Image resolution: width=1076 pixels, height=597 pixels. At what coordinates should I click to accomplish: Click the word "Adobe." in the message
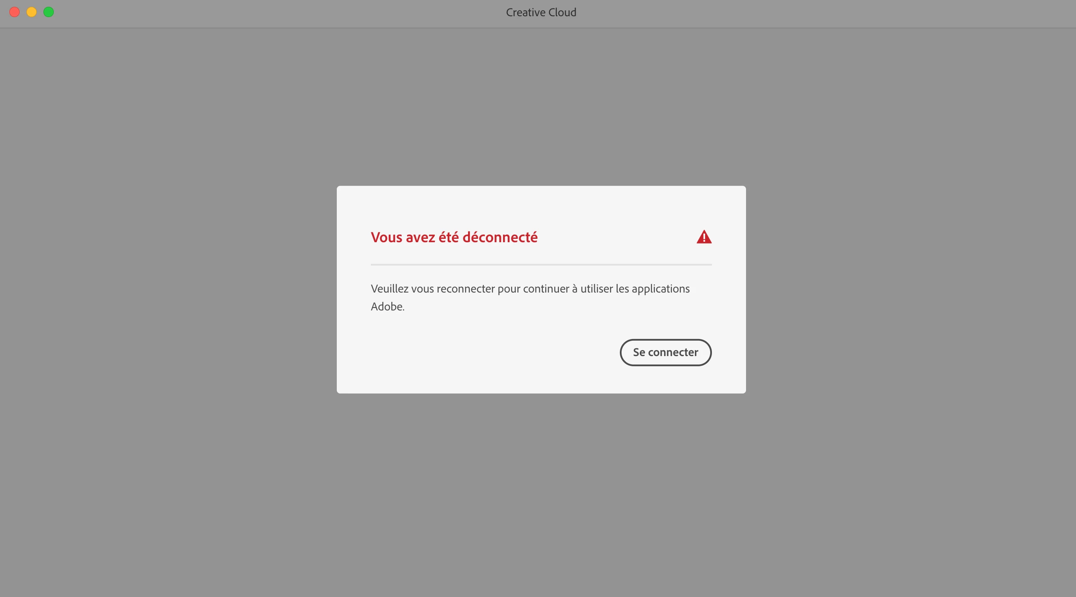point(388,307)
